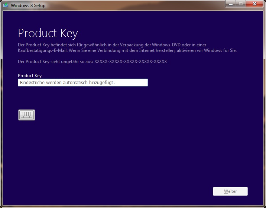Image resolution: width=266 pixels, height=208 pixels.
Task: Close the Windows 8 Setup window
Action: tap(254, 4)
